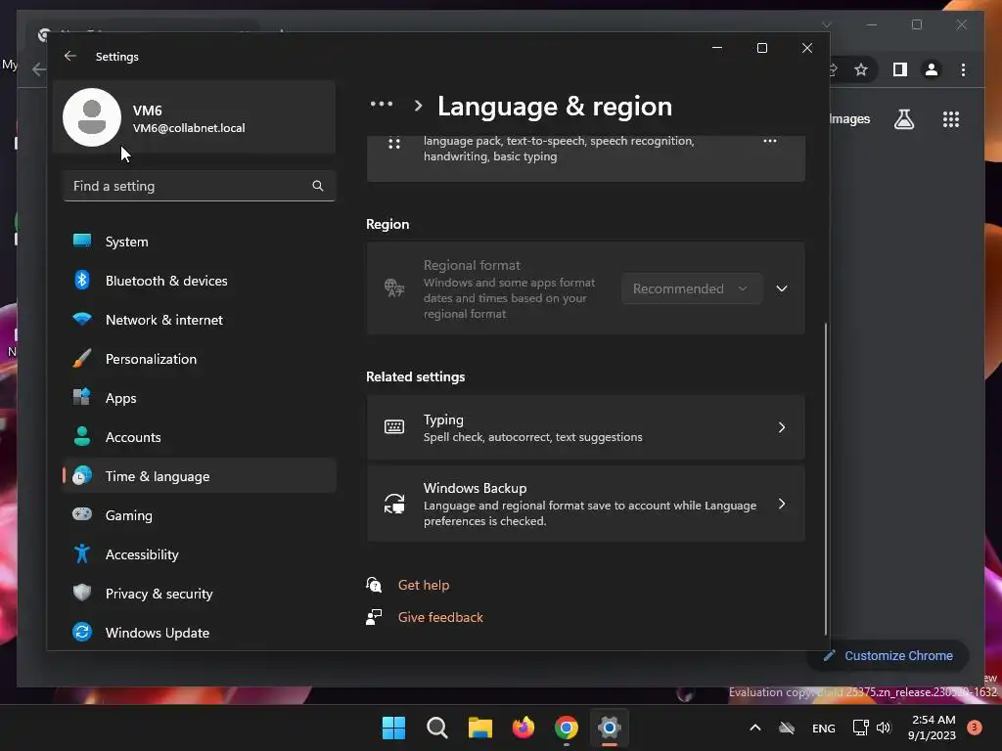Open Bluetooth & devices settings

point(199,281)
